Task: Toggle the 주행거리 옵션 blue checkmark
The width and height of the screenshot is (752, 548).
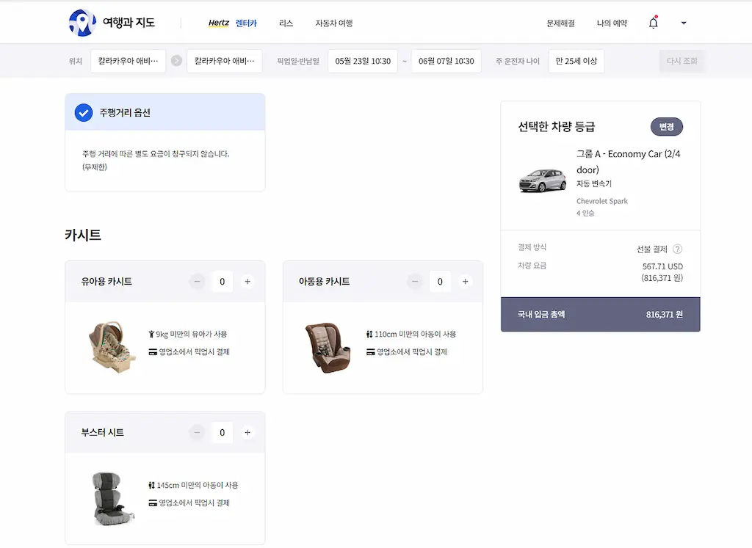Action: [x=84, y=112]
